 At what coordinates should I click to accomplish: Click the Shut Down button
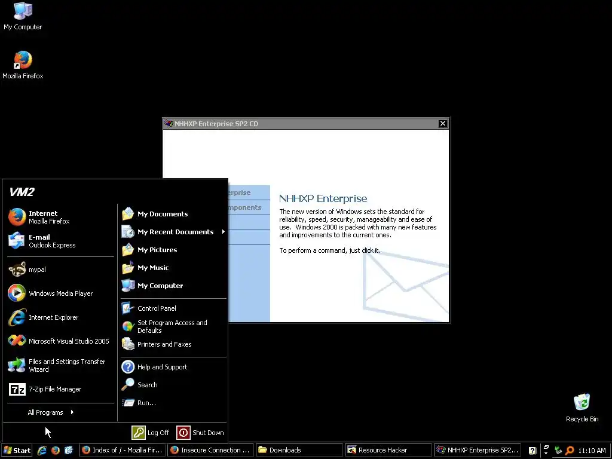pos(201,433)
